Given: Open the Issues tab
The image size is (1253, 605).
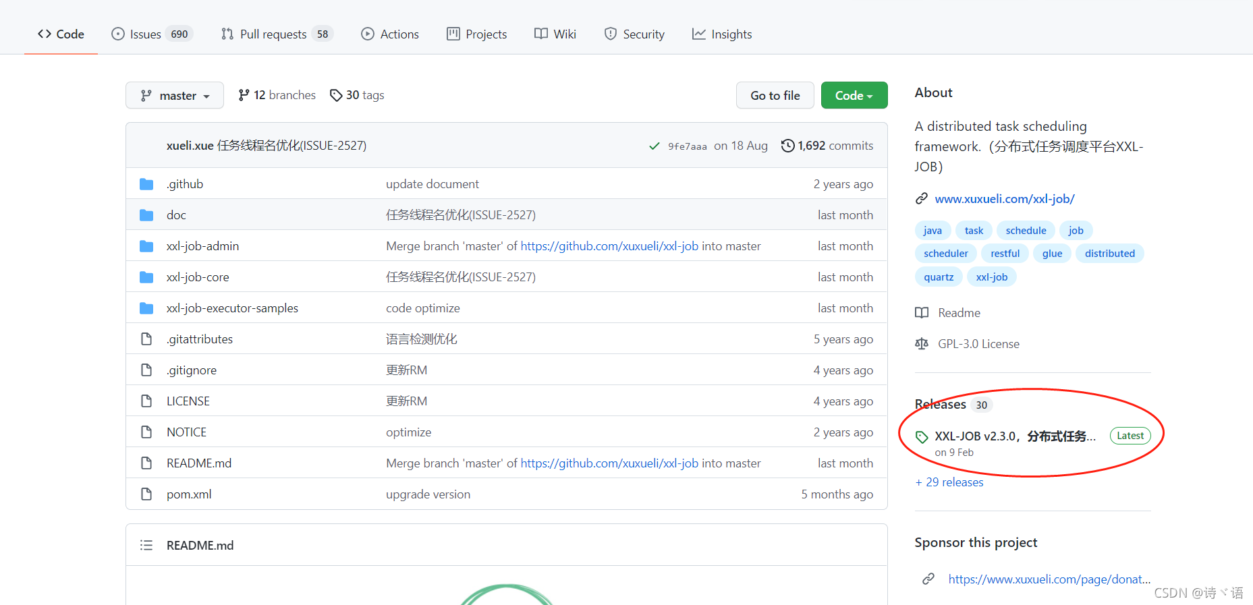Looking at the screenshot, I should click(x=152, y=34).
